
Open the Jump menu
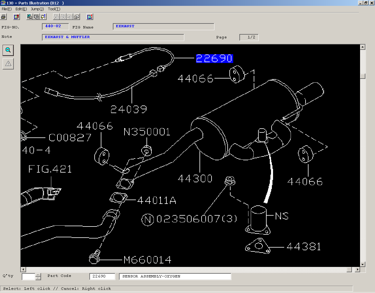(37, 9)
